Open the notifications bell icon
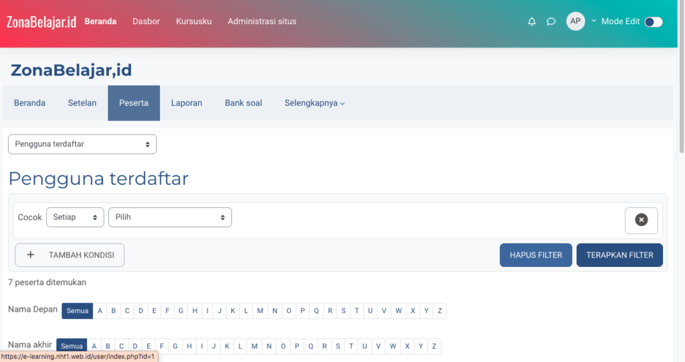The width and height of the screenshot is (685, 362). [x=532, y=21]
